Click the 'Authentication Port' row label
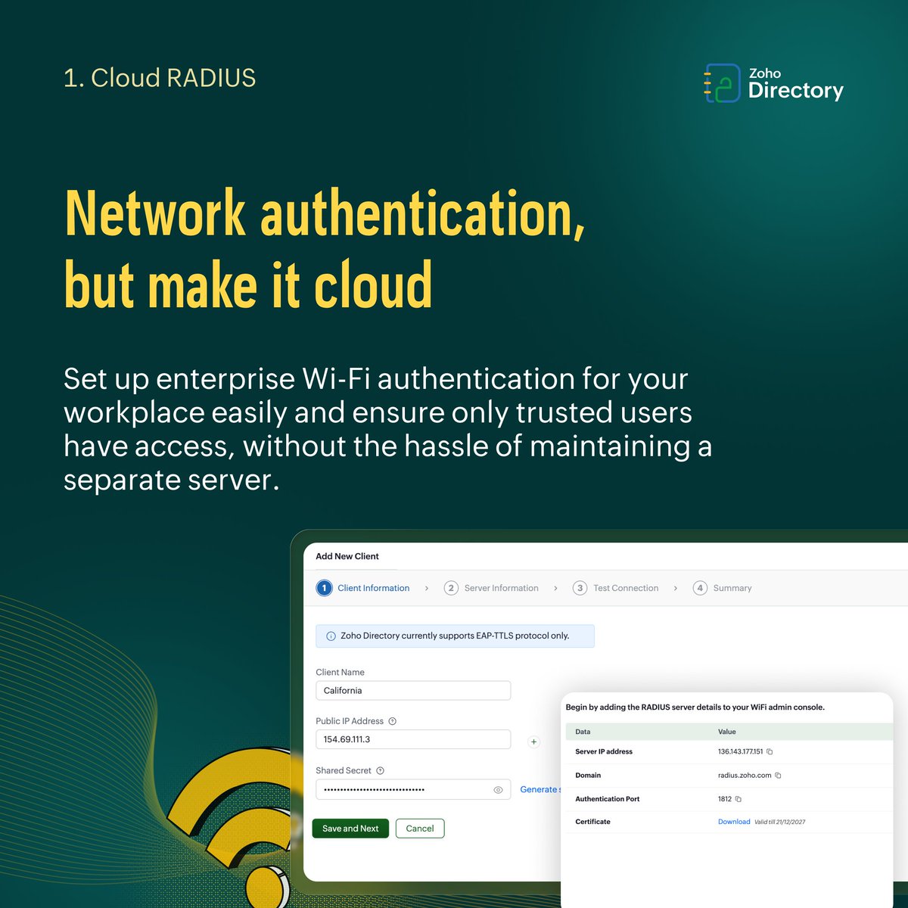Image resolution: width=908 pixels, height=908 pixels. pos(608,799)
